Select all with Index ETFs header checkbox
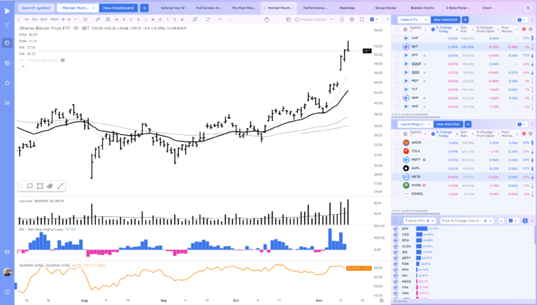Image resolution: width=537 pixels, height=305 pixels. 396,29
